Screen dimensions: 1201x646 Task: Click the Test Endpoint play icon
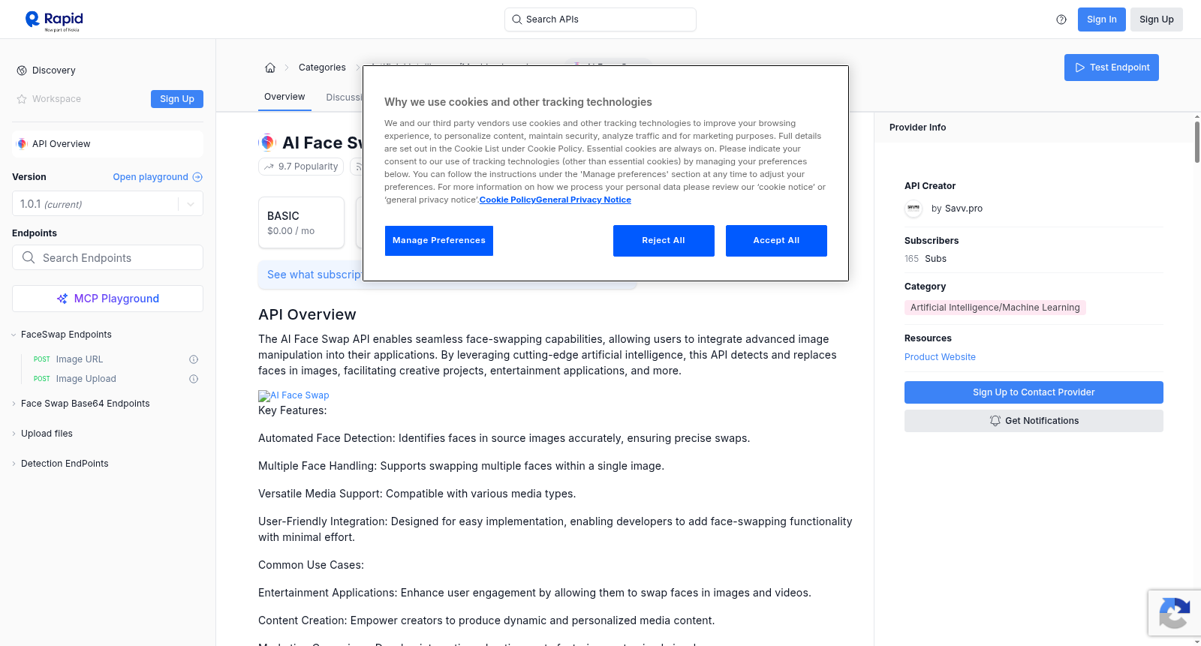click(x=1080, y=68)
